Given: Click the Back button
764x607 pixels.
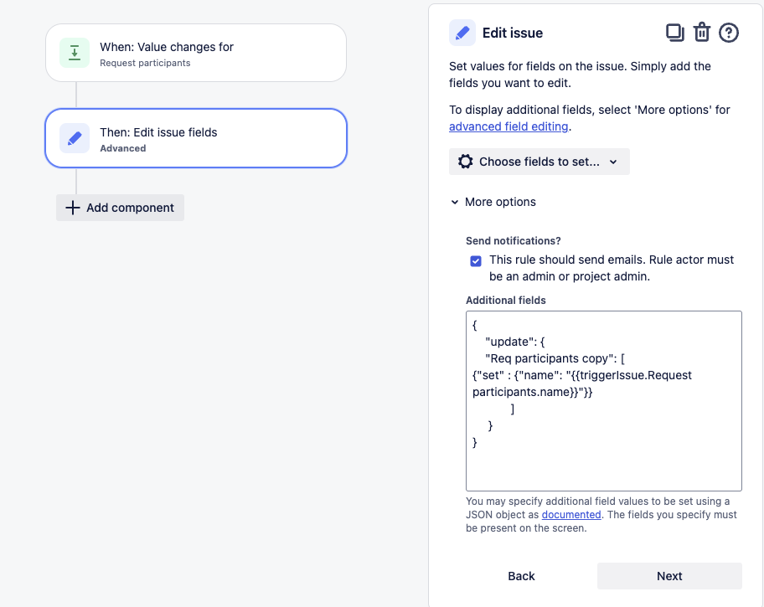Looking at the screenshot, I should (521, 576).
